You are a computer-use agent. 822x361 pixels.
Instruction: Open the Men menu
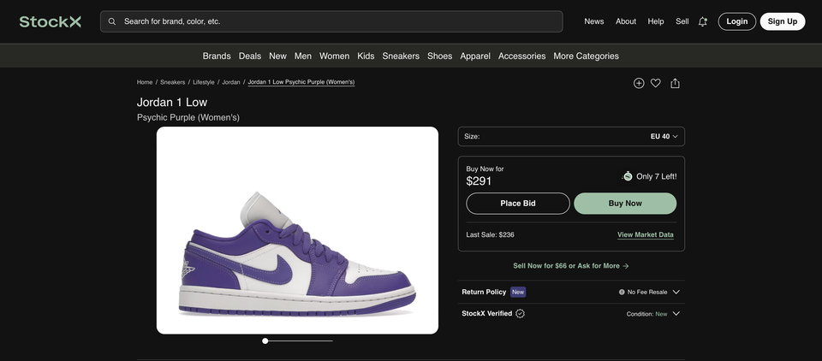[303, 56]
